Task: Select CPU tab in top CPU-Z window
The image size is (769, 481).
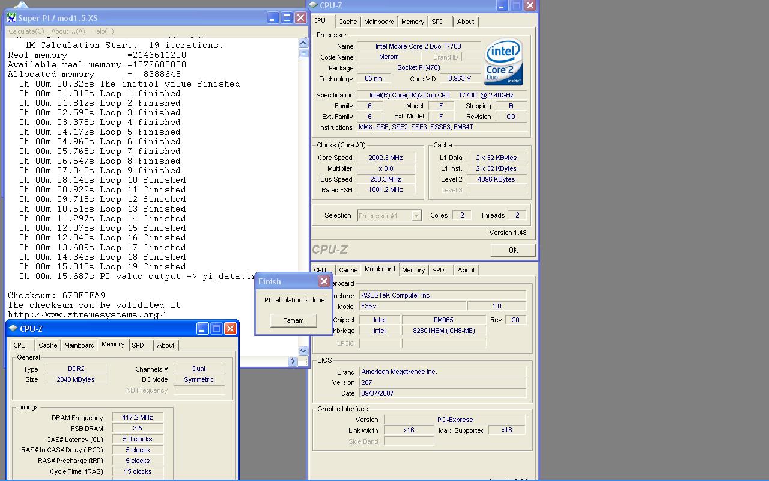Action: click(319, 20)
